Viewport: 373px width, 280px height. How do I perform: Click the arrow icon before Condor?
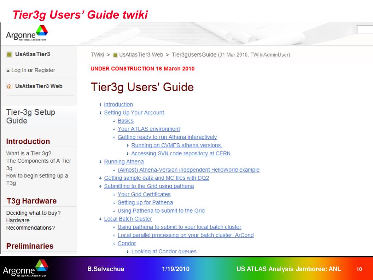[114, 244]
